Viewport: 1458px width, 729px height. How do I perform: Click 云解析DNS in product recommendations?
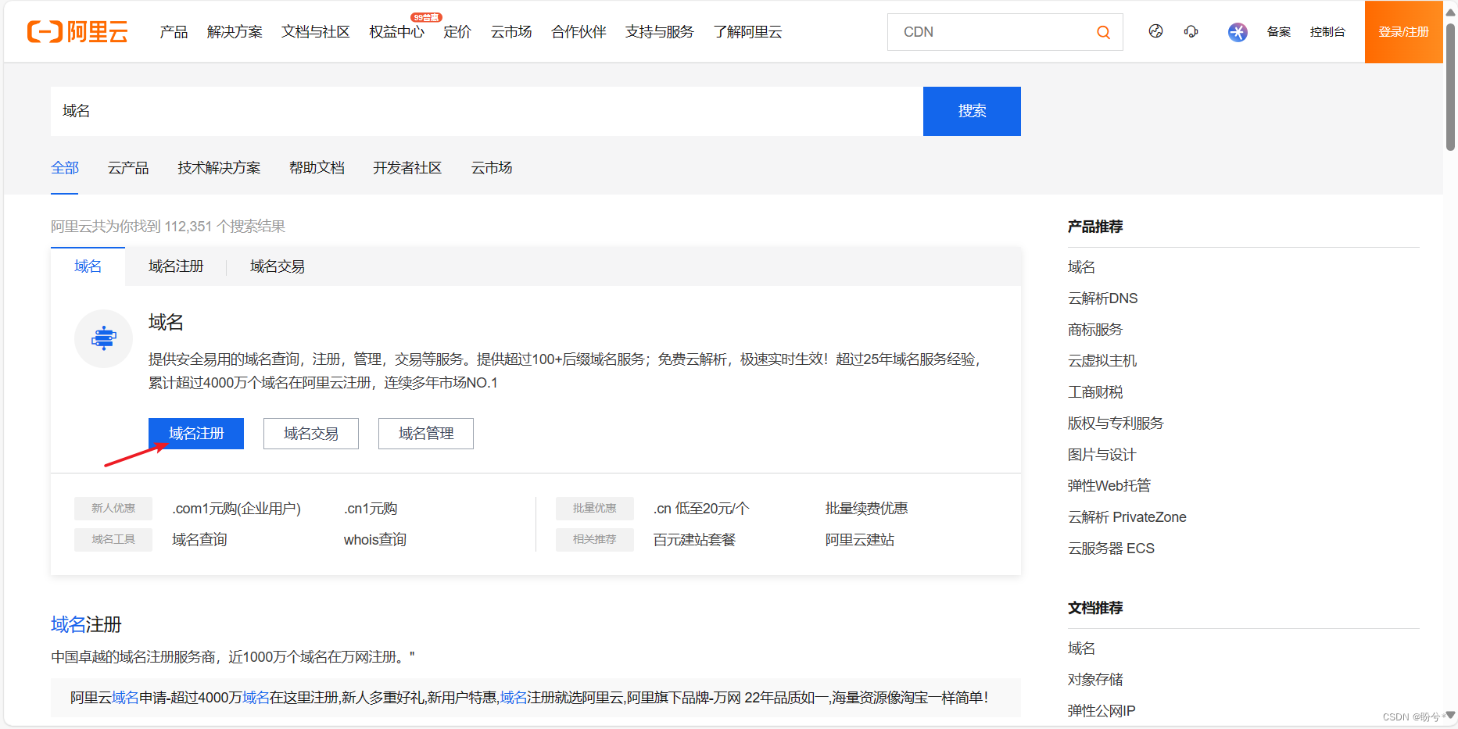coord(1103,298)
